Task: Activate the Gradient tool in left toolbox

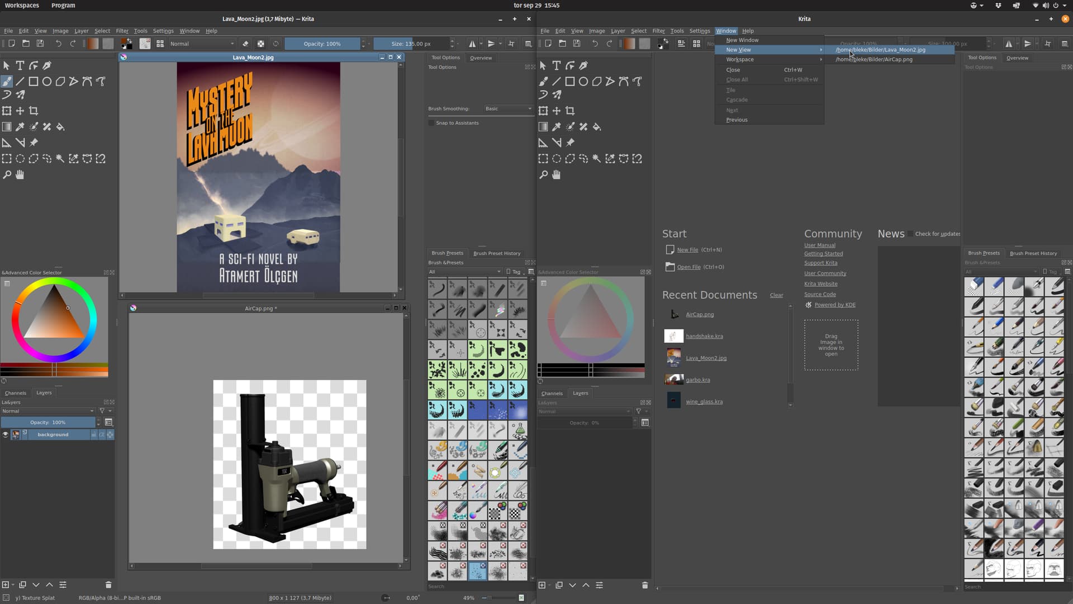Action: (x=7, y=127)
